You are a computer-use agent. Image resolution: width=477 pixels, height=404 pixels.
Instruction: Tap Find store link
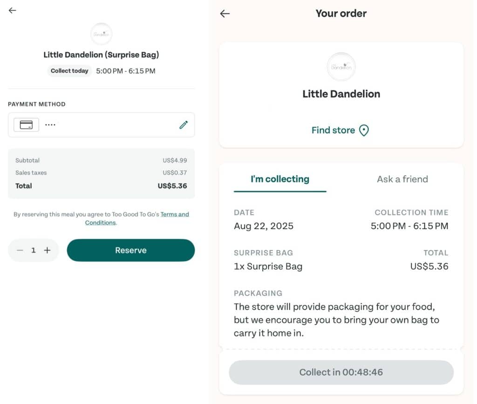click(x=333, y=130)
